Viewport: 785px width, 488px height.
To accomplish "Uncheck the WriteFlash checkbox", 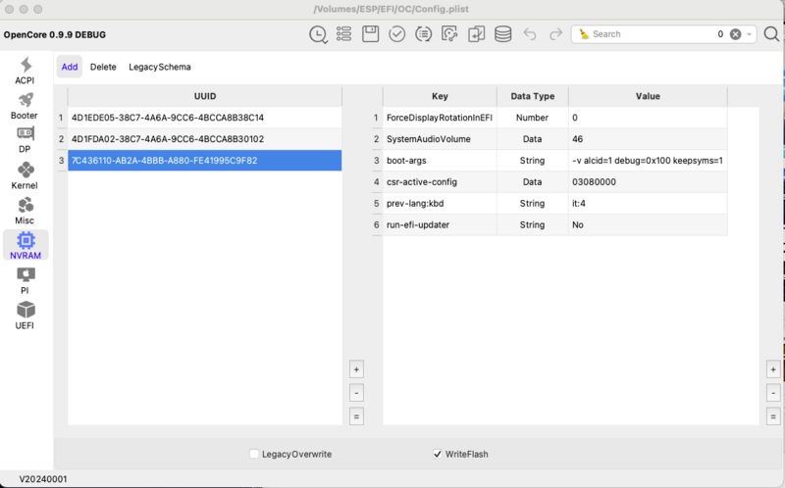I will tap(438, 454).
